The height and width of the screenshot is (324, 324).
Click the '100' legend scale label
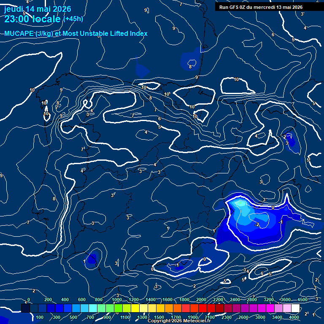pos(40,317)
